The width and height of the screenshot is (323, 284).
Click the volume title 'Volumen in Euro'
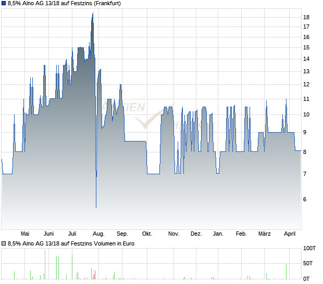[x=114, y=243]
